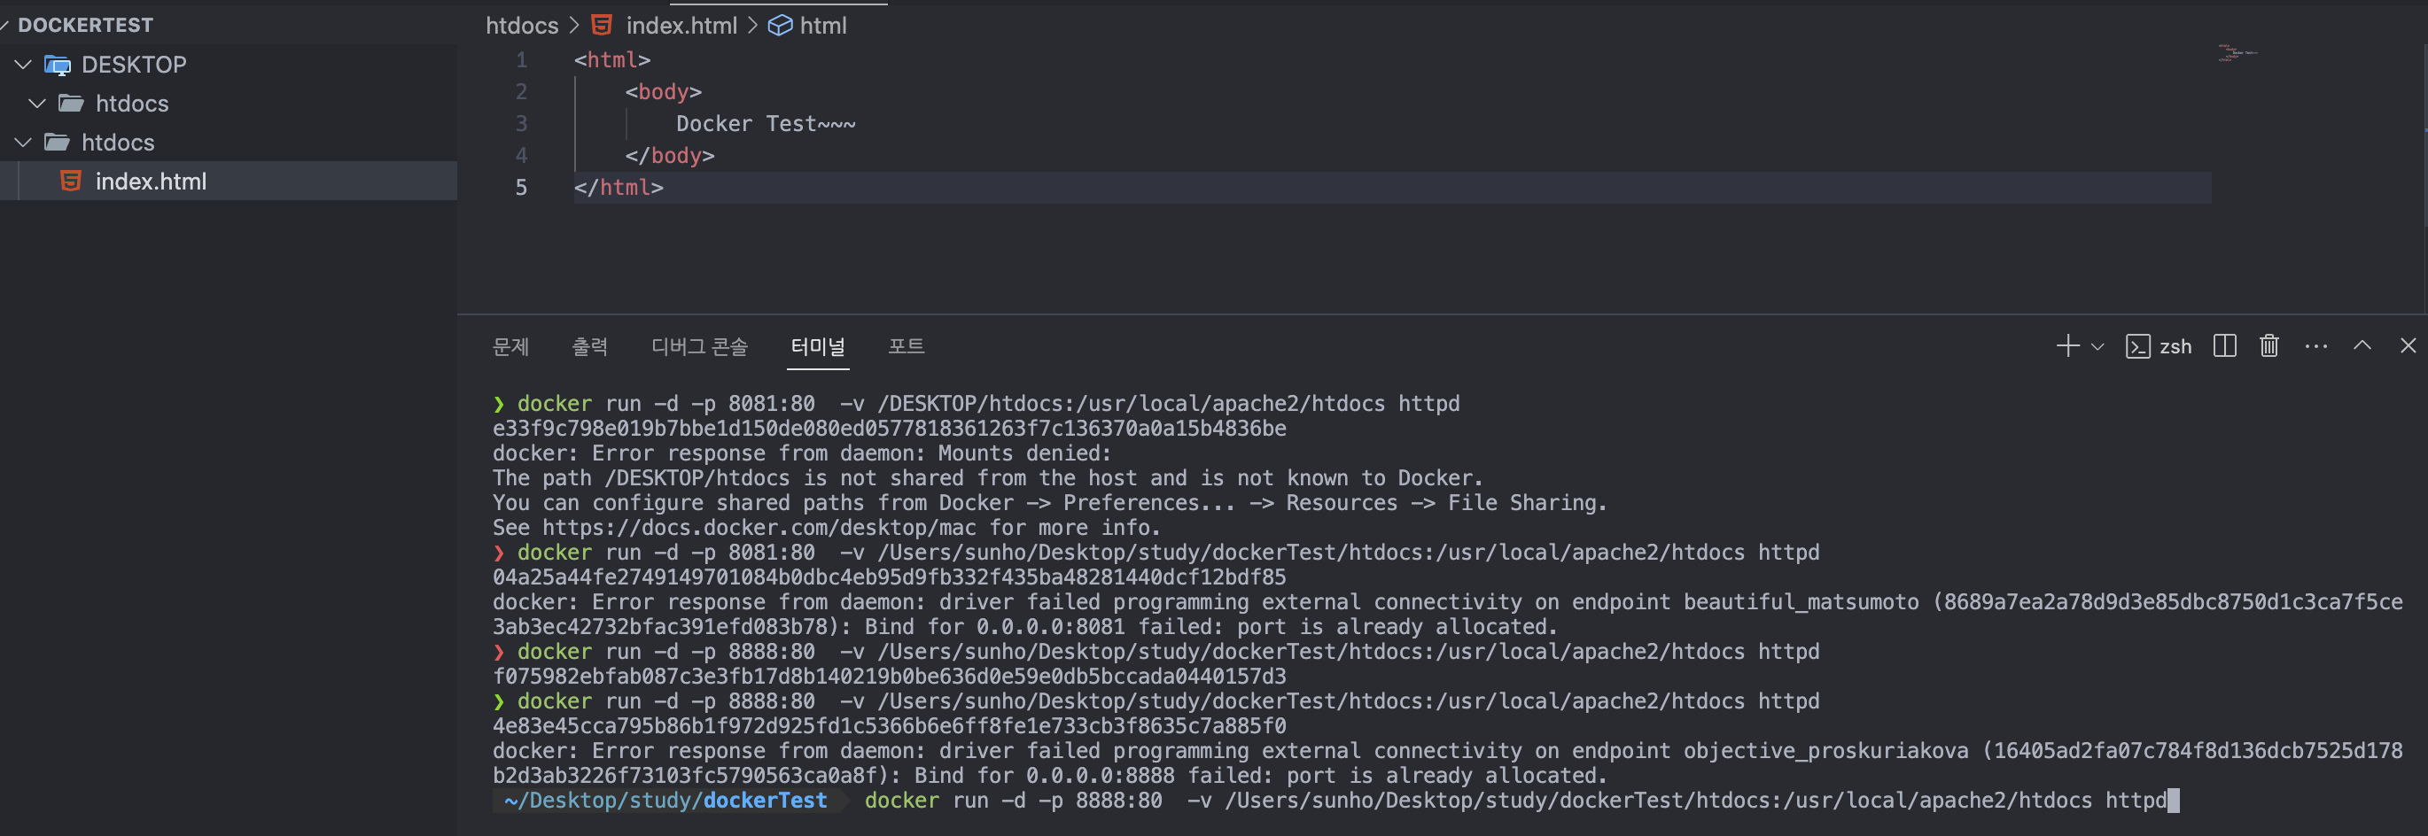The height and width of the screenshot is (836, 2428).
Task: Open the 포트 (Ports) tab
Action: click(x=907, y=347)
